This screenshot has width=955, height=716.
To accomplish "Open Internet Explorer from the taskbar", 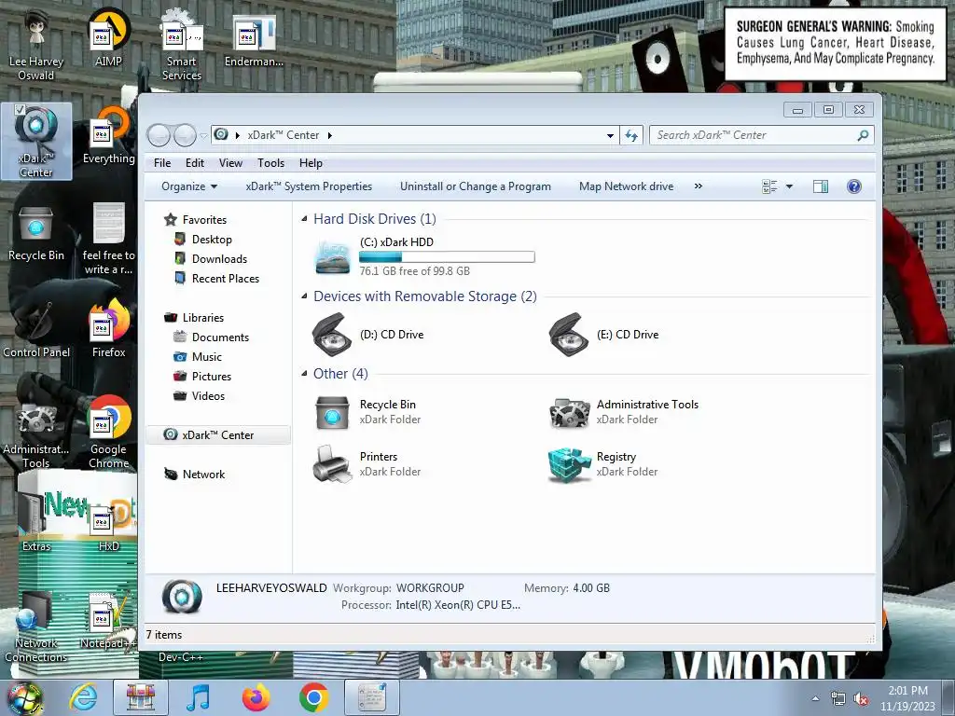I will [x=82, y=696].
